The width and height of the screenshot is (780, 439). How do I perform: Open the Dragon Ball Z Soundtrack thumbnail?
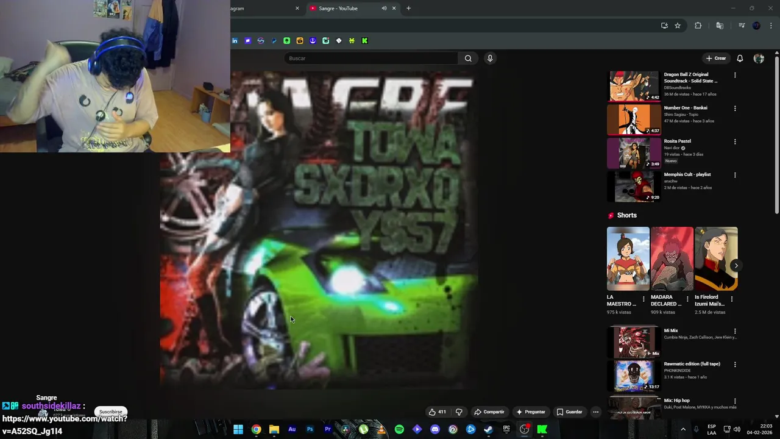point(634,86)
